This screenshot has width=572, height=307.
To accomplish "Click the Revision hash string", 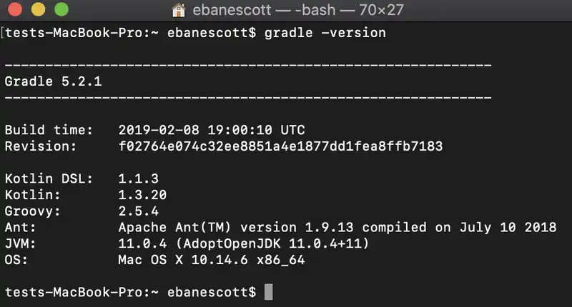I will click(x=280, y=146).
